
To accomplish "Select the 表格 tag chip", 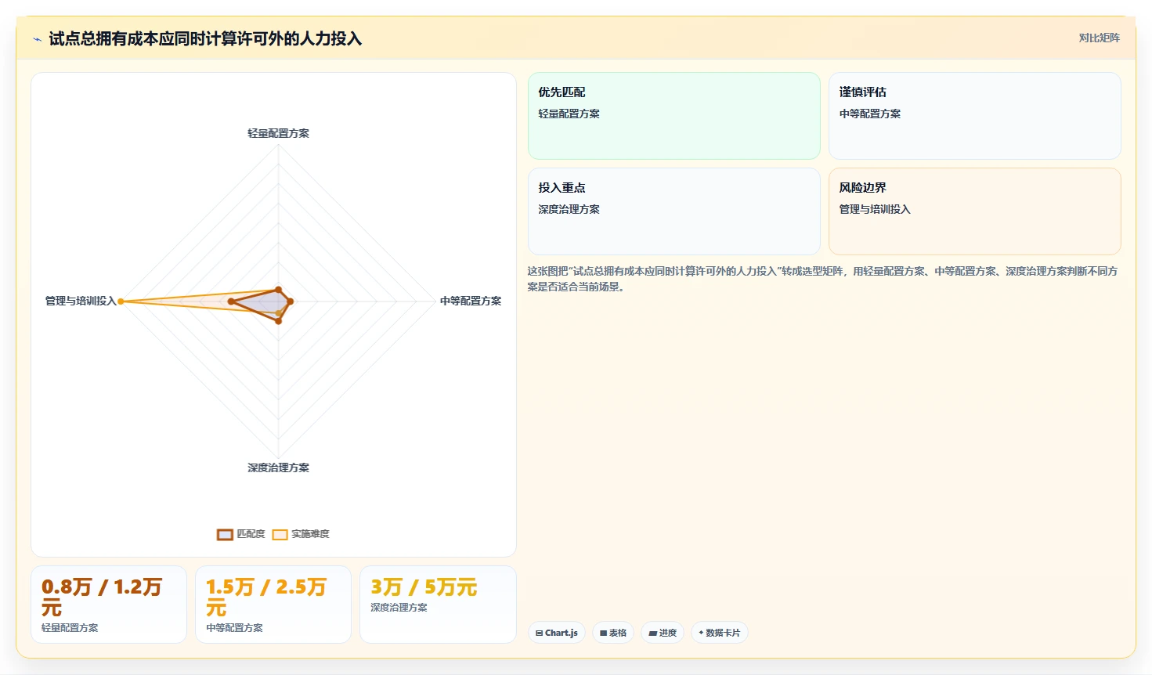I will point(613,633).
